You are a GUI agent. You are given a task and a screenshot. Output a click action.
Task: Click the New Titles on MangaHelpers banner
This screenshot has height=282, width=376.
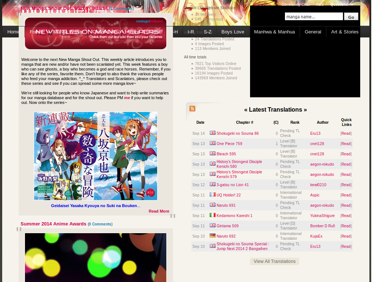pyautogui.click(x=96, y=33)
